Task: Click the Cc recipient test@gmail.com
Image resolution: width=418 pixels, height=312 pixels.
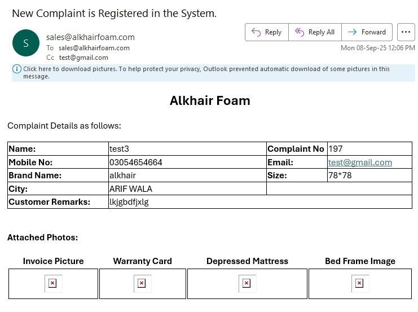Action: tap(83, 58)
